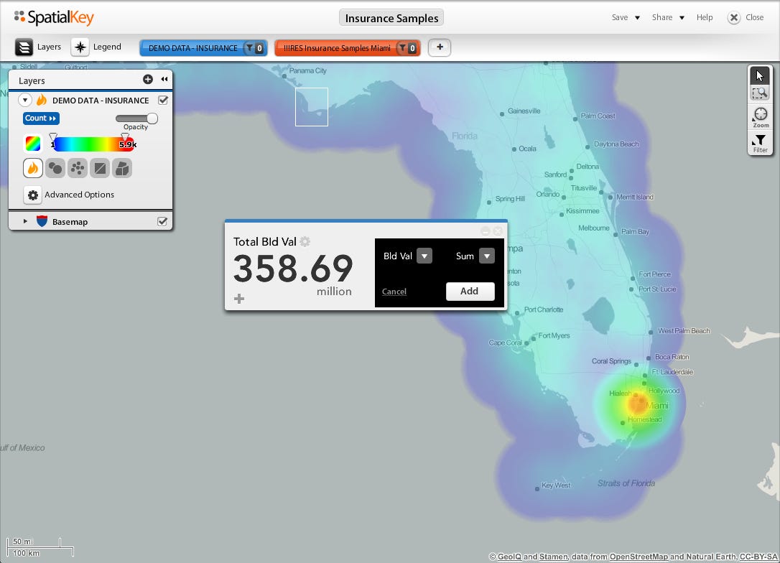Expand the Basemap layer entry
This screenshot has height=563, width=780.
25,221
